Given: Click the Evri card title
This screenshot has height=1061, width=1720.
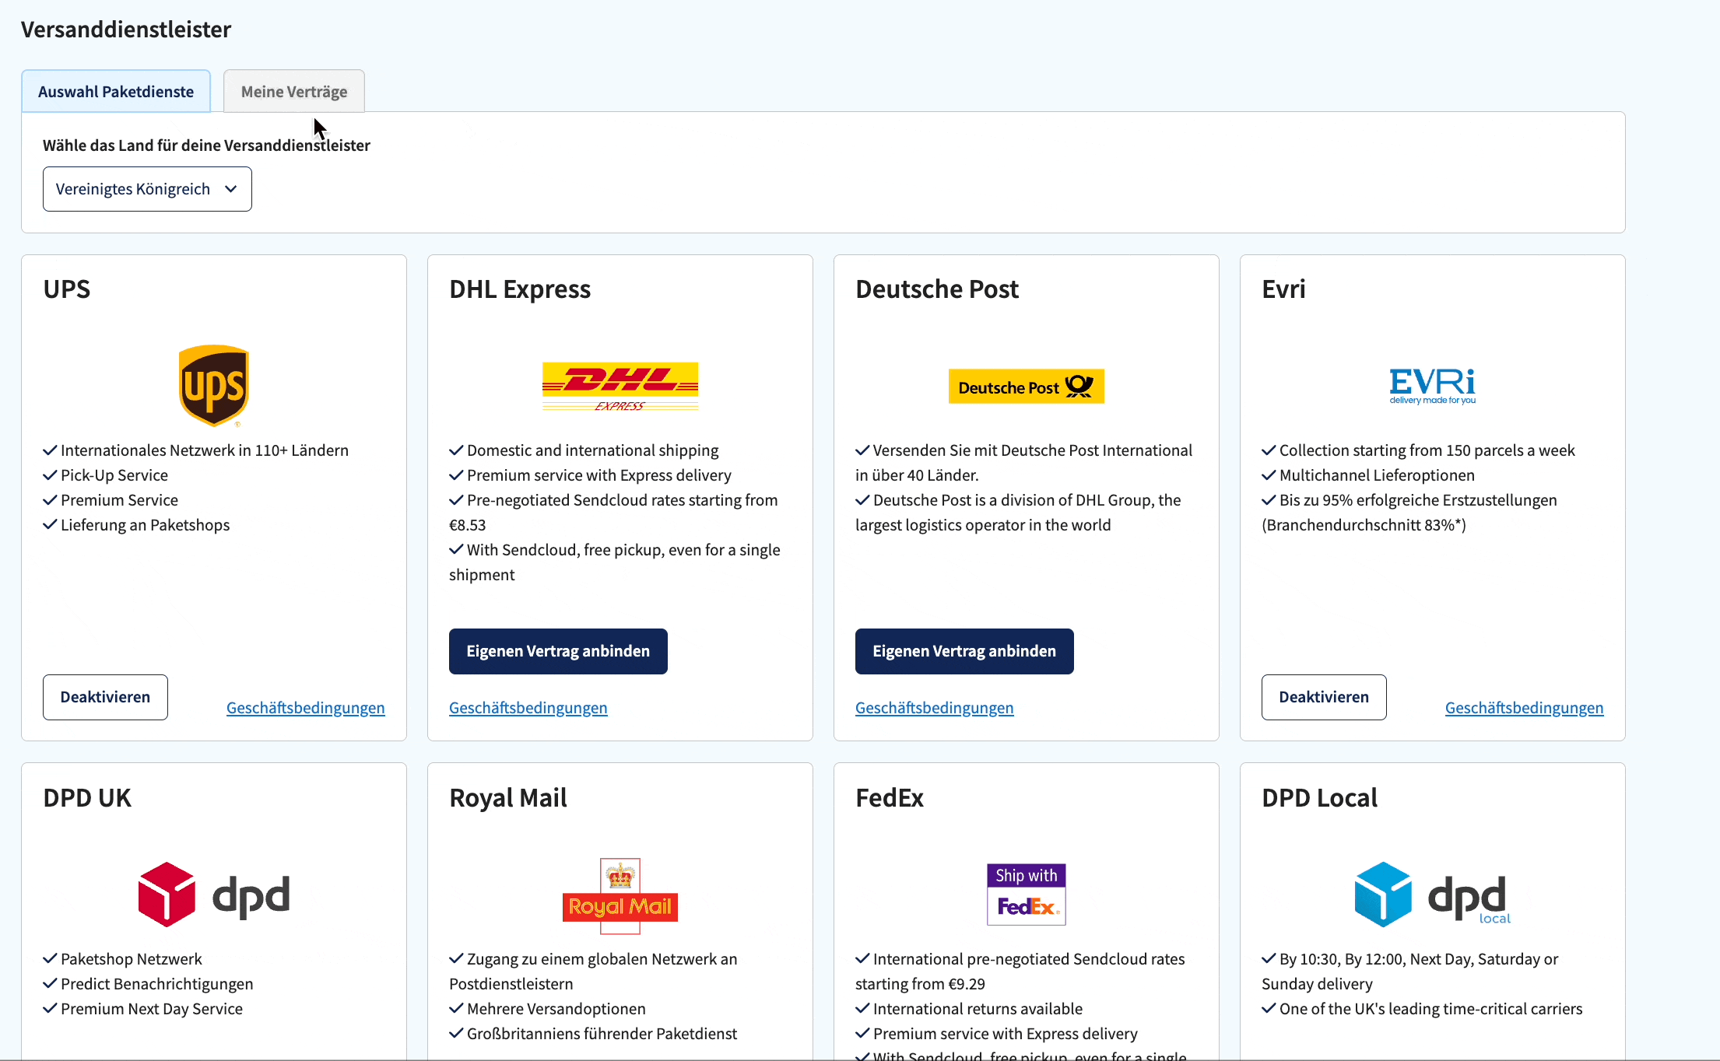Looking at the screenshot, I should click(1283, 289).
